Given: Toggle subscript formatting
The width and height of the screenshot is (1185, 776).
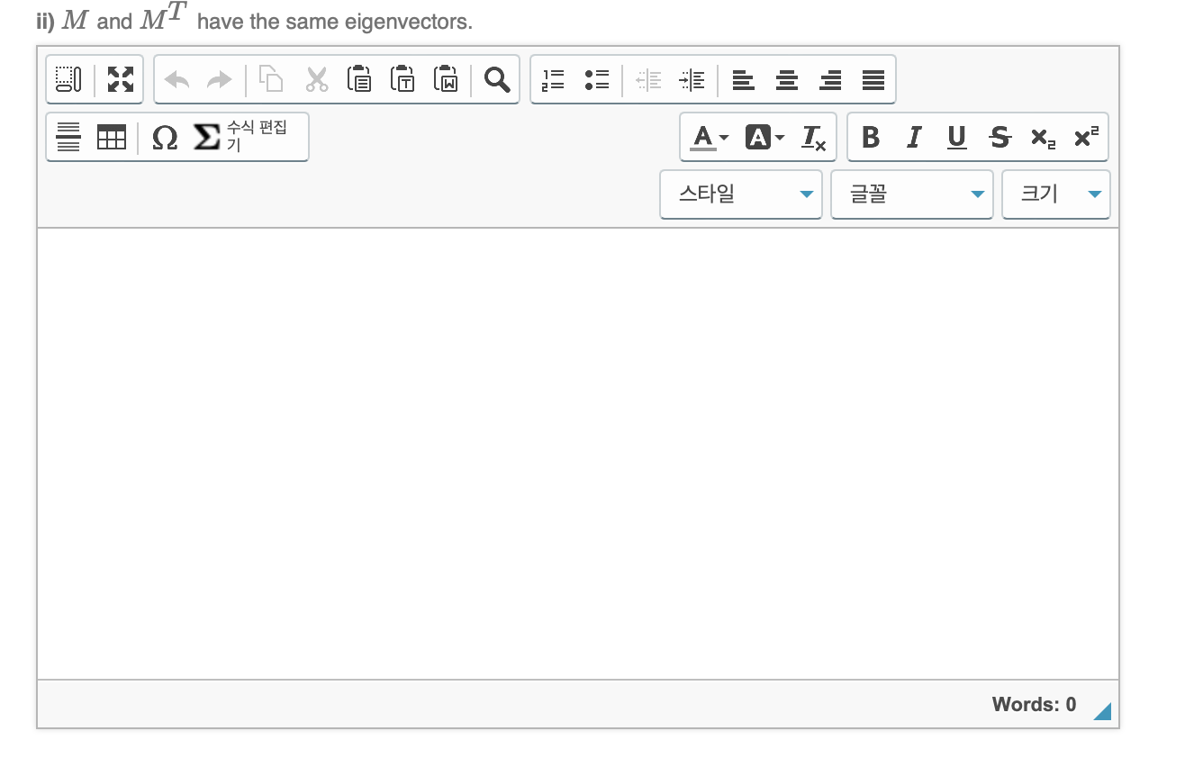Looking at the screenshot, I should click(1041, 138).
